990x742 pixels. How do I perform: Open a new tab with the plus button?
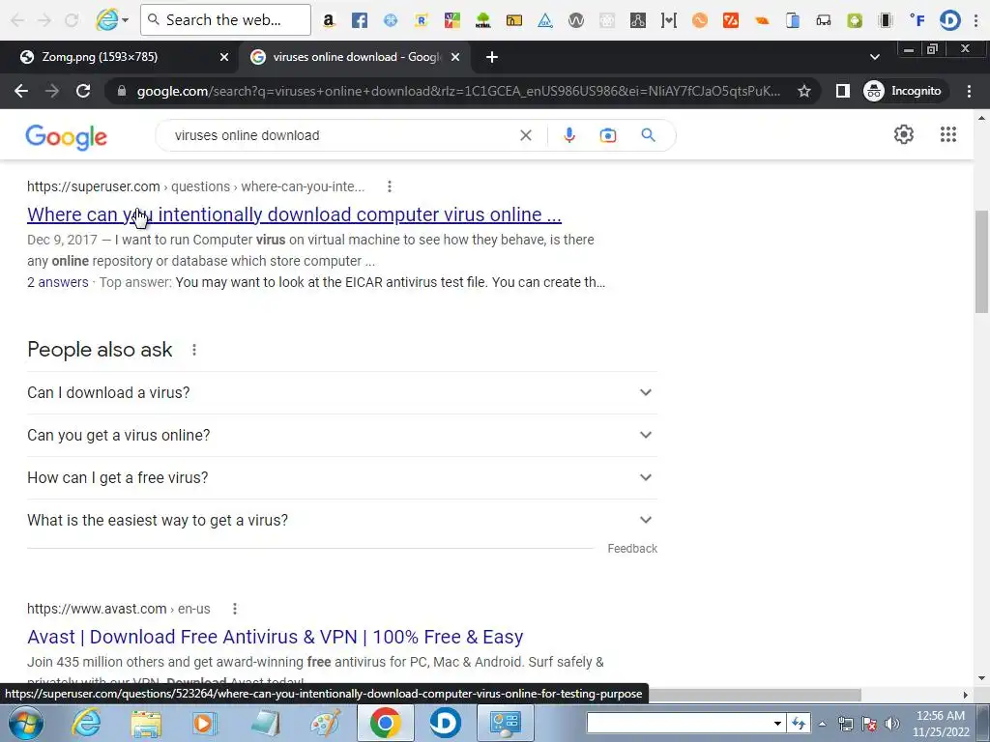(x=492, y=57)
